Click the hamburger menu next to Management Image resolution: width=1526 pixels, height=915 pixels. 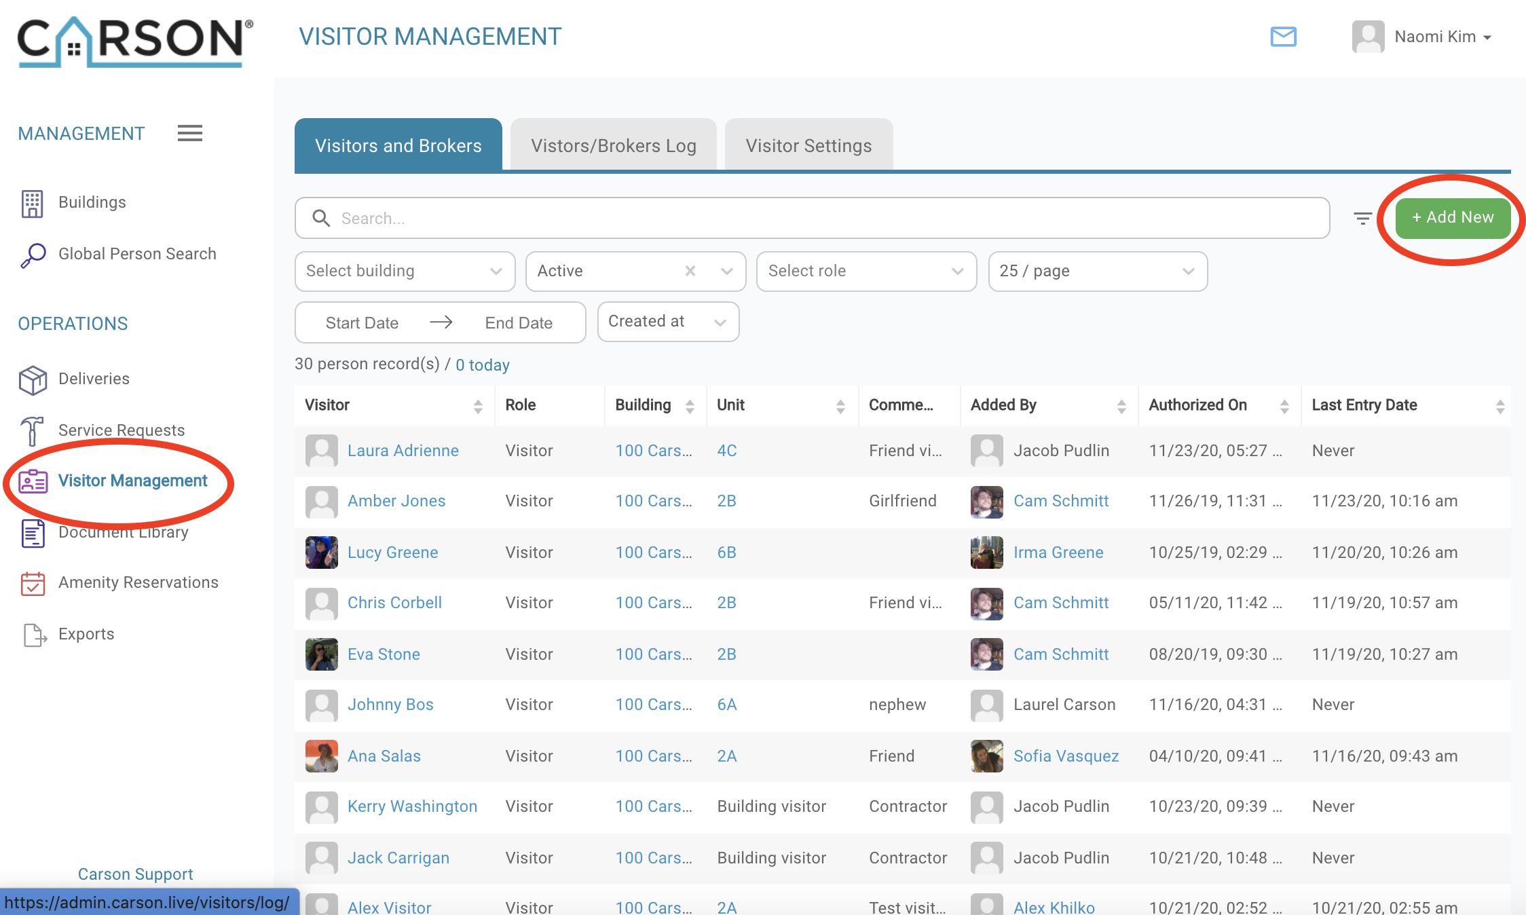[189, 133]
